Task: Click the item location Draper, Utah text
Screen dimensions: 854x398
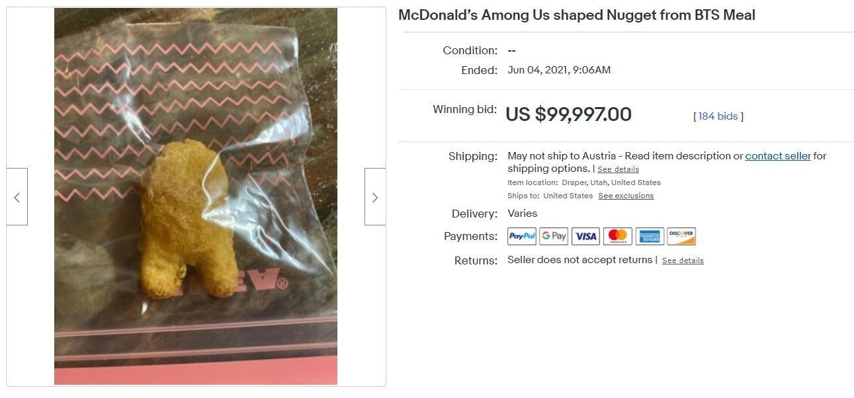Action: coord(611,182)
